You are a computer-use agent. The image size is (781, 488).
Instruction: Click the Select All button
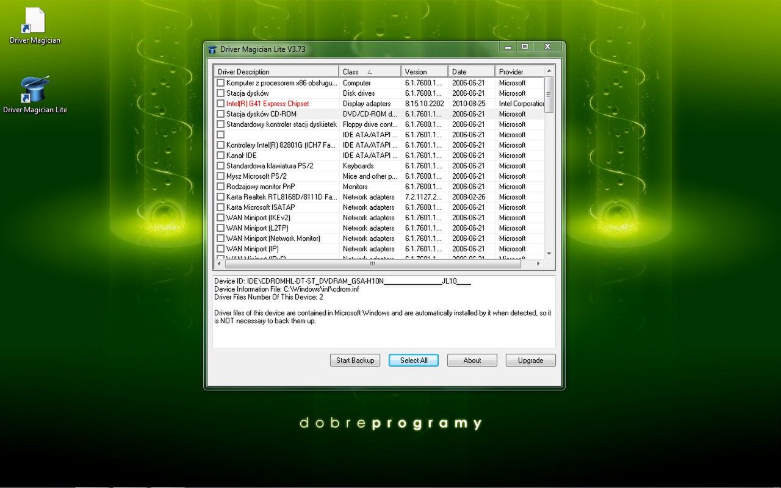[414, 361]
